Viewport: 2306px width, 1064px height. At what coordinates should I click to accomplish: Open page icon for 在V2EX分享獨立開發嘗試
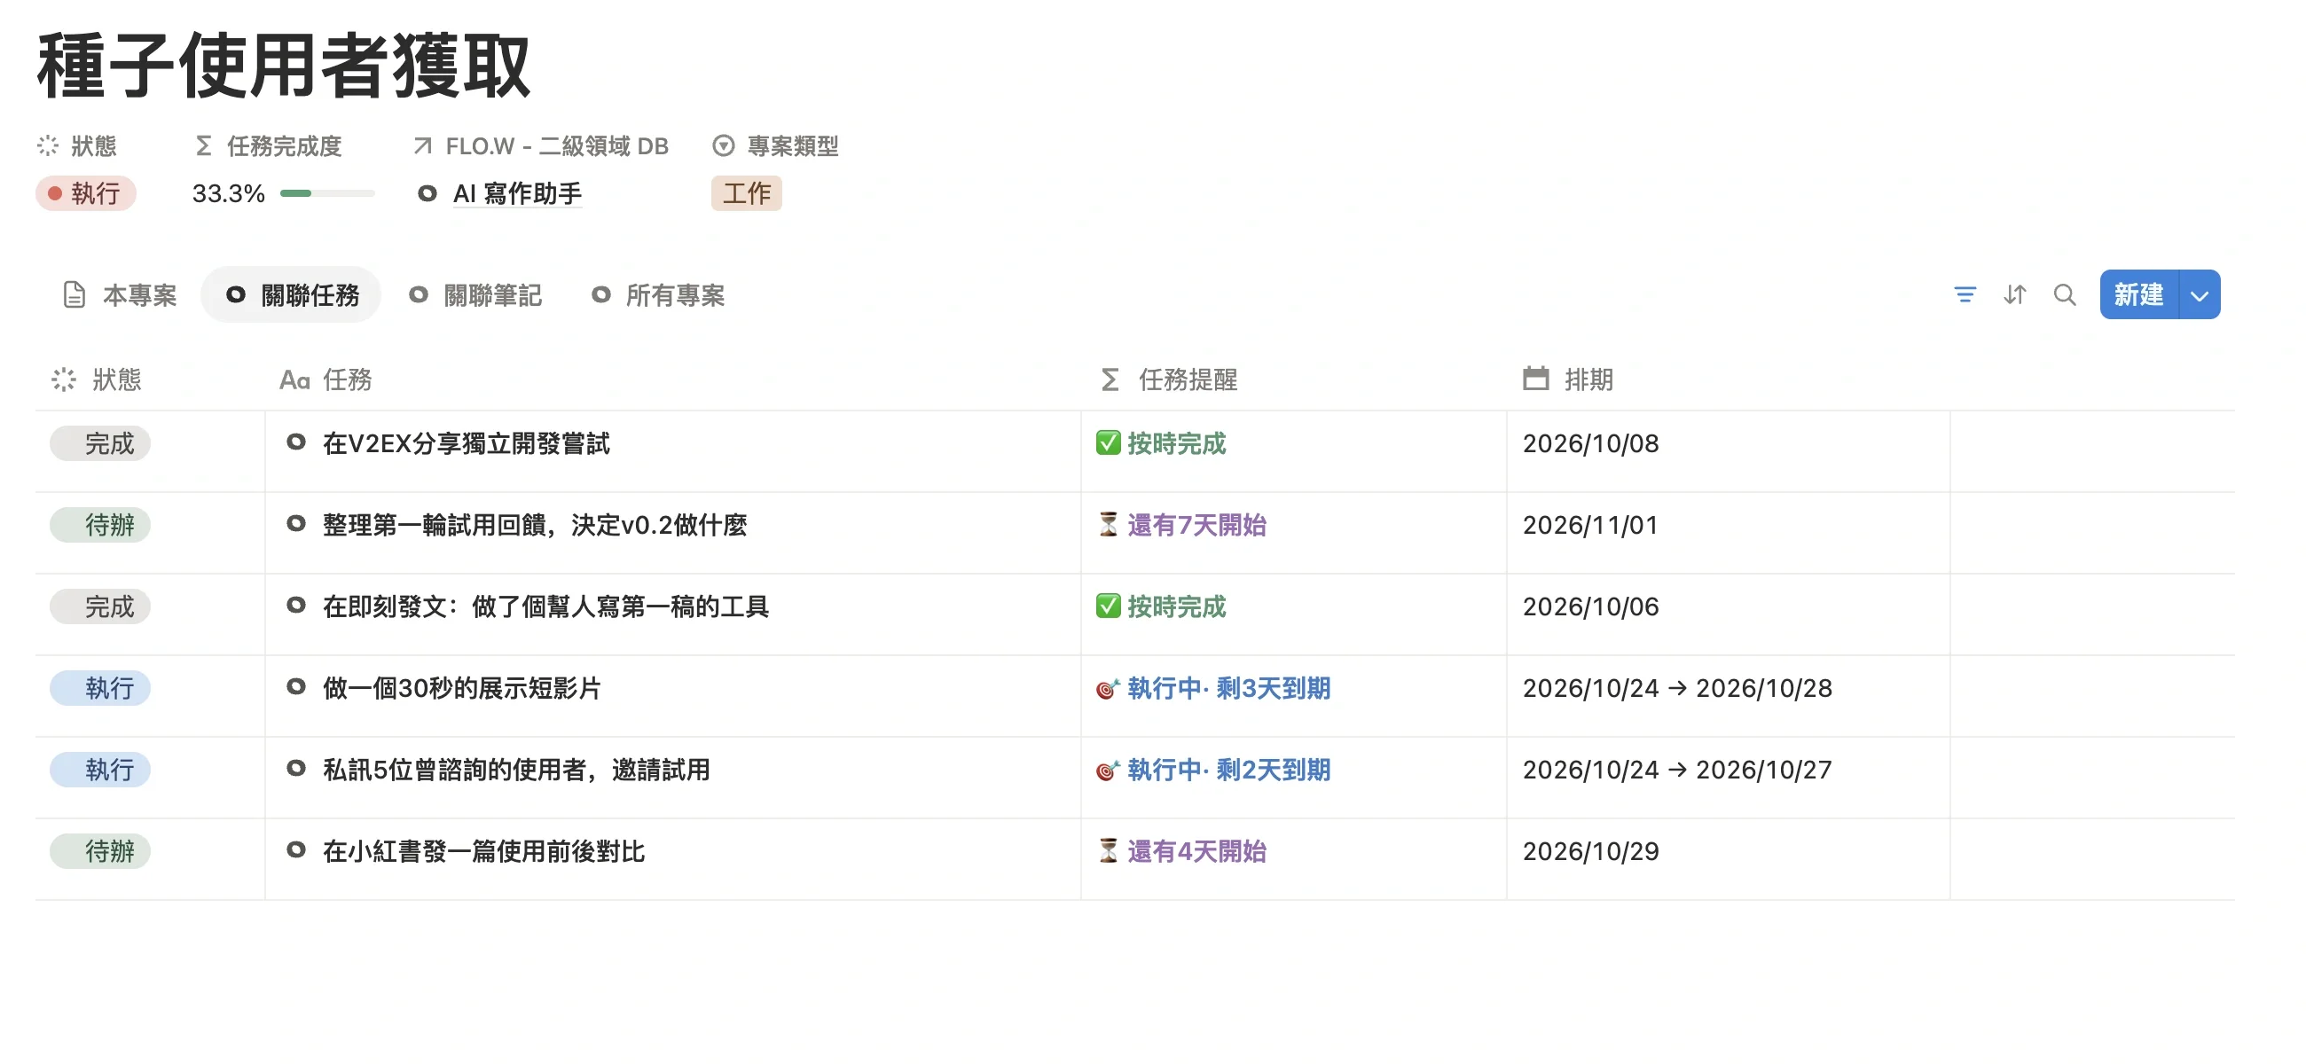tap(296, 442)
